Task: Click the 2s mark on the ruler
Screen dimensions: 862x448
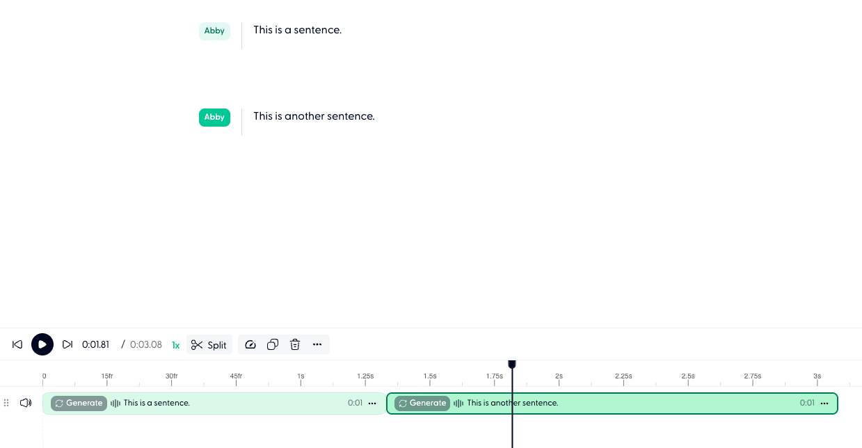Action: (x=559, y=376)
